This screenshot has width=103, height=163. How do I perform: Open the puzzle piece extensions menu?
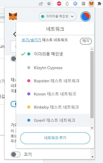(x=99, y=4)
